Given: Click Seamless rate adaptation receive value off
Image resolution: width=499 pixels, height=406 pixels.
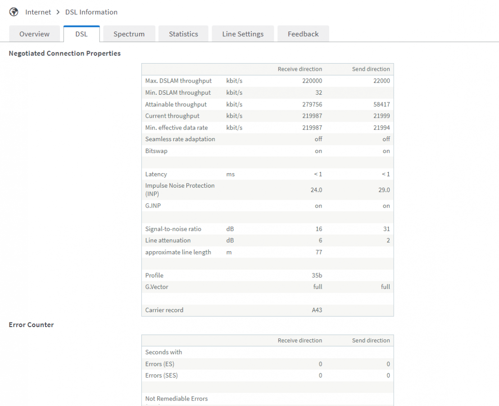Looking at the screenshot, I should [318, 139].
